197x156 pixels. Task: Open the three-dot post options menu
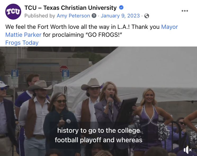[185, 11]
